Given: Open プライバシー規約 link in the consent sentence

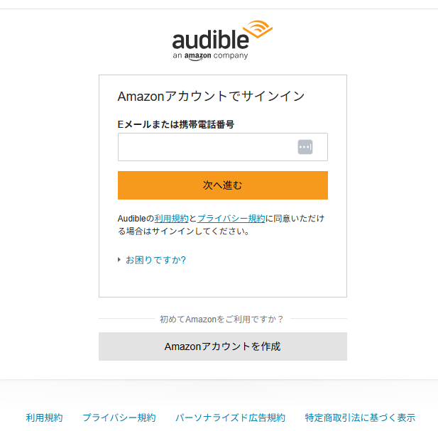Looking at the screenshot, I should click(231, 218).
